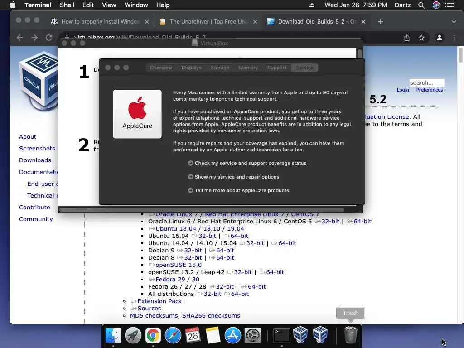Go forward in Chrome browser
This screenshot has width=464, height=348.
(34, 38)
